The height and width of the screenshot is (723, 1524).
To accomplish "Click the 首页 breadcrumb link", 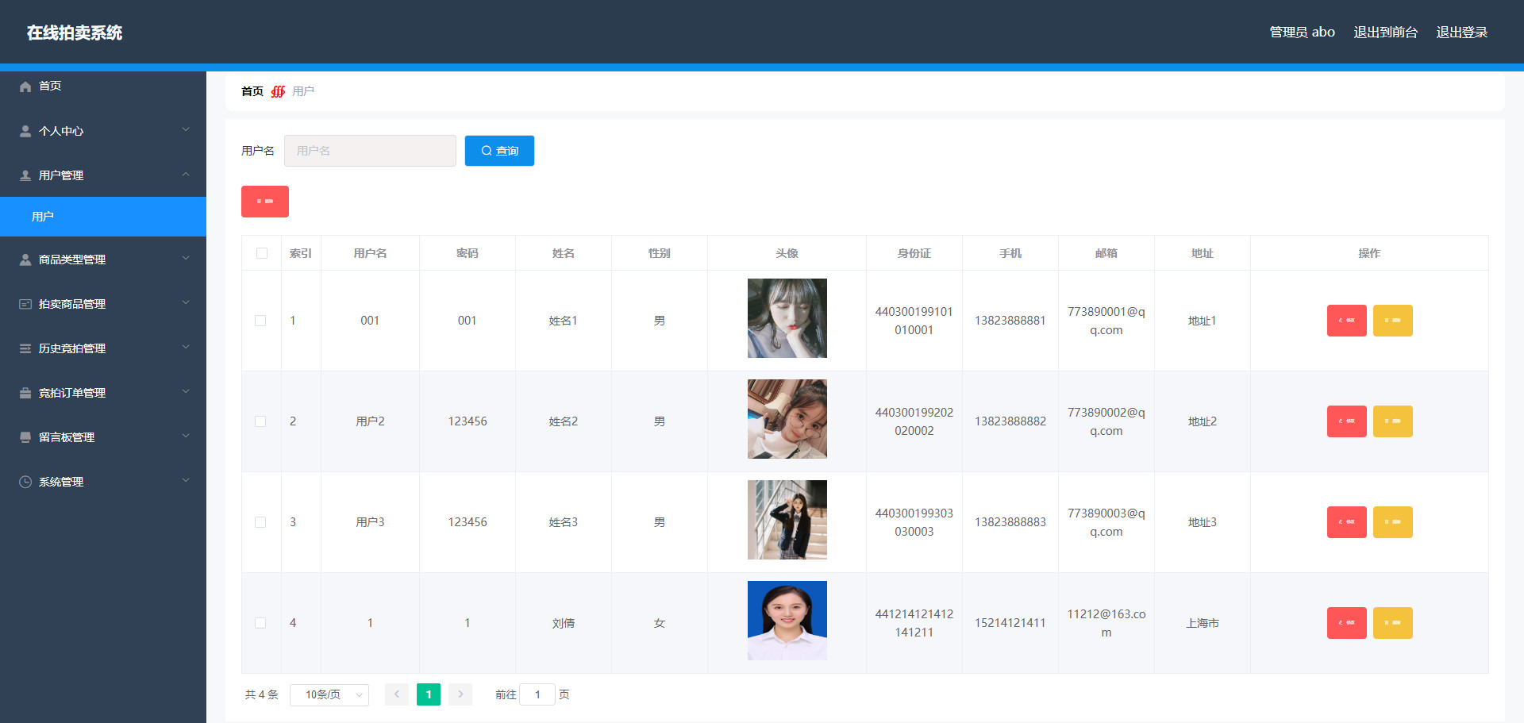I will coord(252,91).
